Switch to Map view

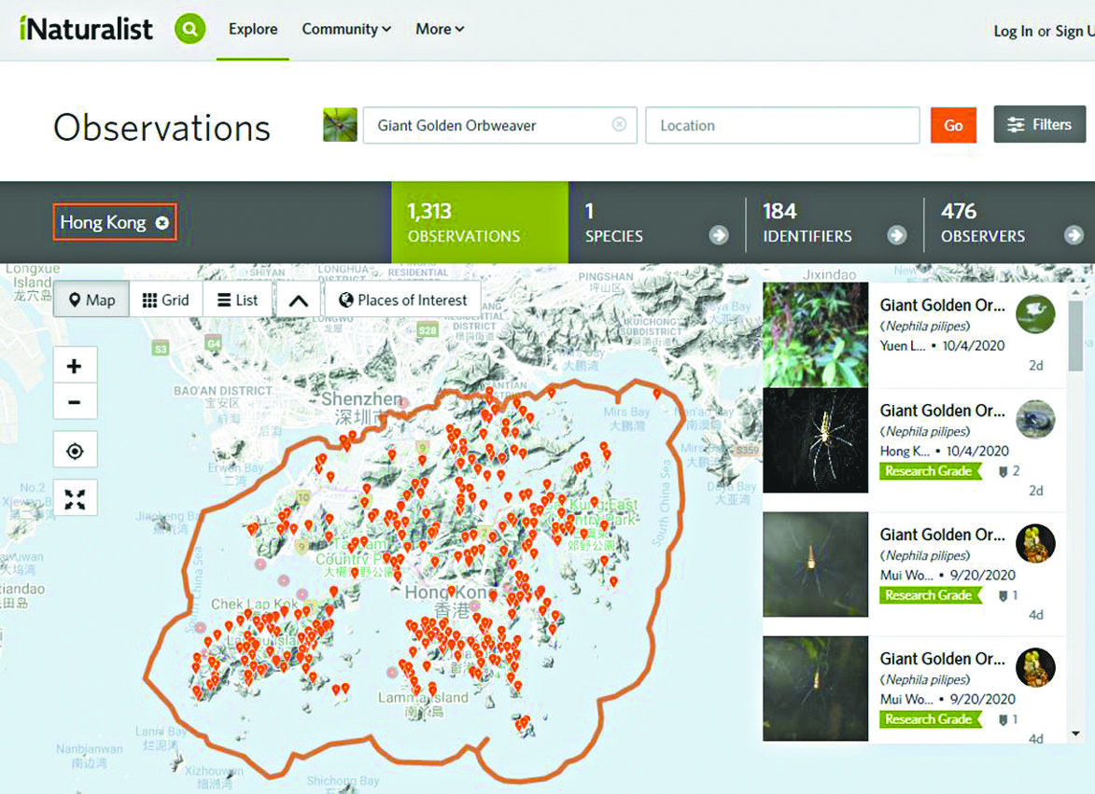91,300
